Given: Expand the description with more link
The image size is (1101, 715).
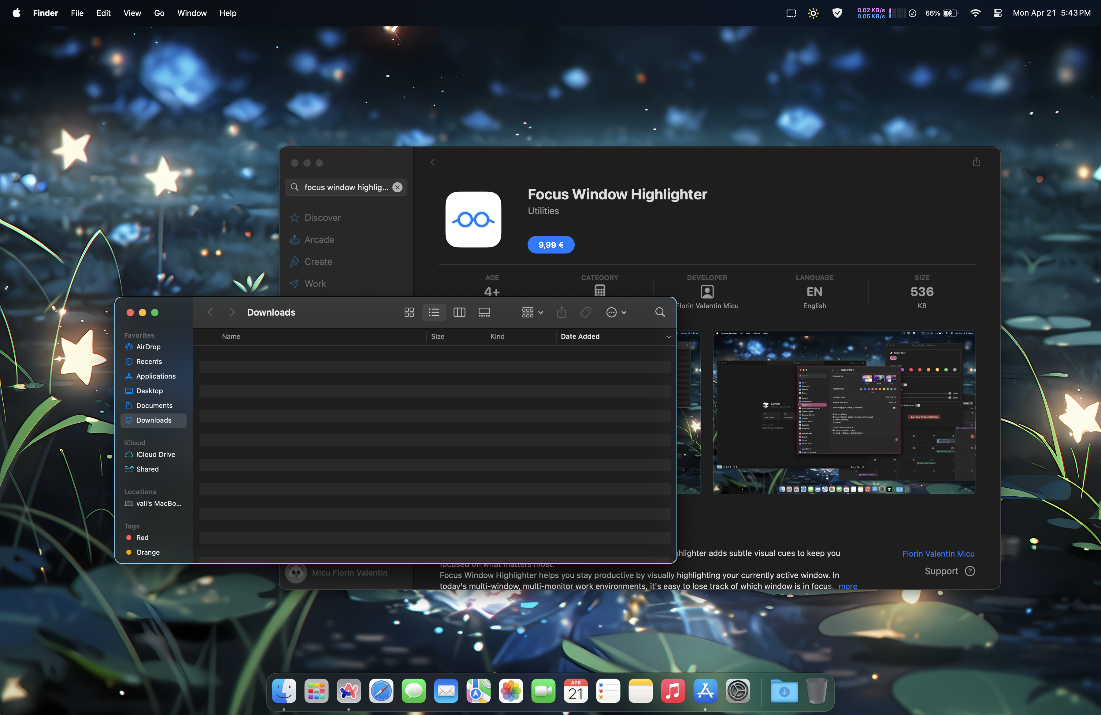Looking at the screenshot, I should (x=847, y=587).
